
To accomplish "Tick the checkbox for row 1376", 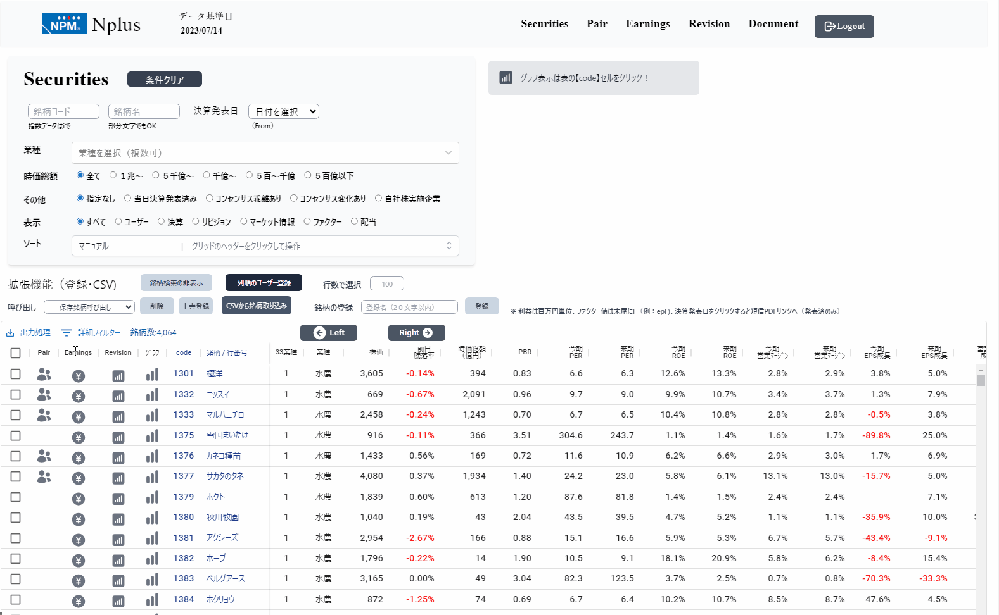I will [16, 456].
